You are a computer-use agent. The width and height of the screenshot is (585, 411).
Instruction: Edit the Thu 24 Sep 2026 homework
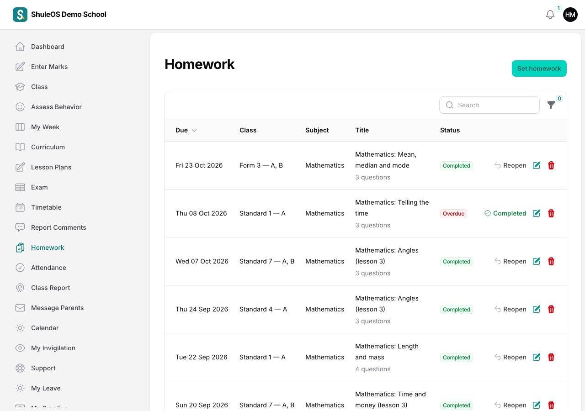[x=537, y=309]
